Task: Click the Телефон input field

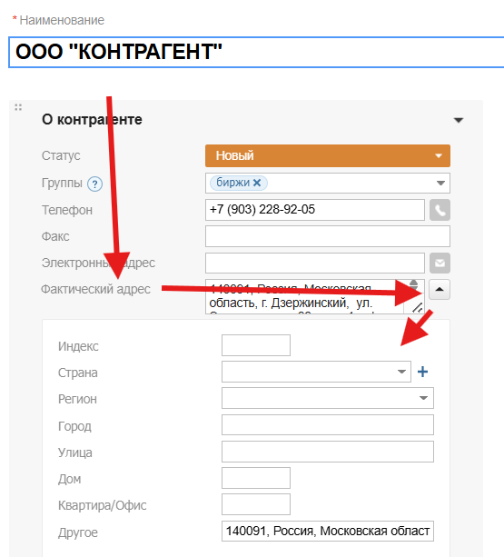Action: [x=315, y=210]
